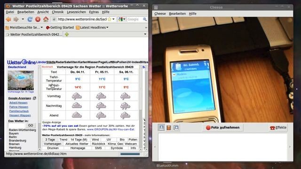Open the Radar navigation link

tap(60, 62)
